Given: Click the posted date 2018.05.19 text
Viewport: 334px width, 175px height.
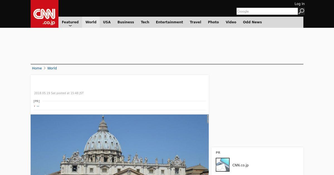Looking at the screenshot, I should (59, 93).
